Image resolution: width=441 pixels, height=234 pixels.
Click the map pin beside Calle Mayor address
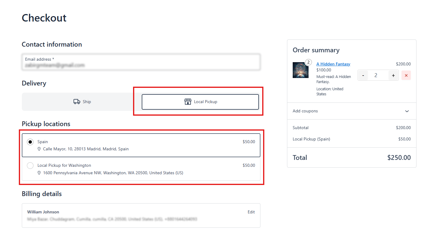tap(39, 149)
